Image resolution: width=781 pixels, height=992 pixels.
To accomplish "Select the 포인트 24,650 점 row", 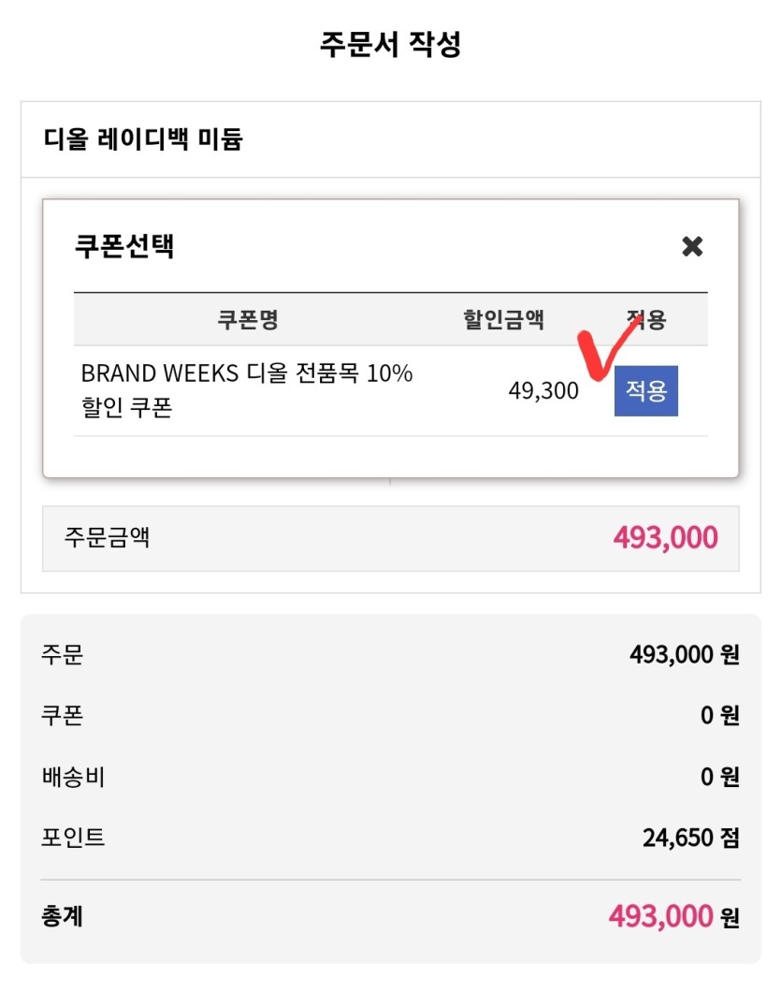I will 390,837.
